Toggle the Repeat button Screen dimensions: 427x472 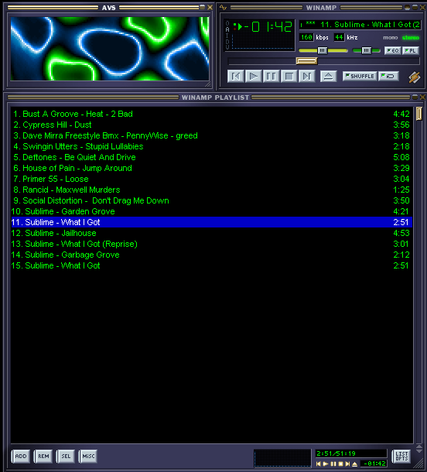(x=388, y=76)
